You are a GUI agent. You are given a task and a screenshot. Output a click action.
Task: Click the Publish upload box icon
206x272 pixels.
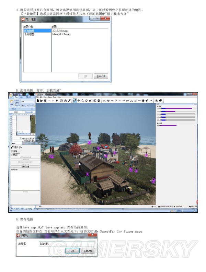pos(65,100)
